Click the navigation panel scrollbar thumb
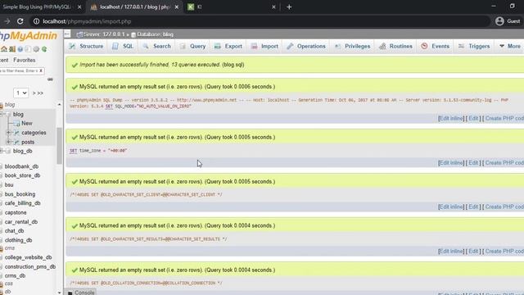Viewport: 524px width, 295px height. coord(59,146)
